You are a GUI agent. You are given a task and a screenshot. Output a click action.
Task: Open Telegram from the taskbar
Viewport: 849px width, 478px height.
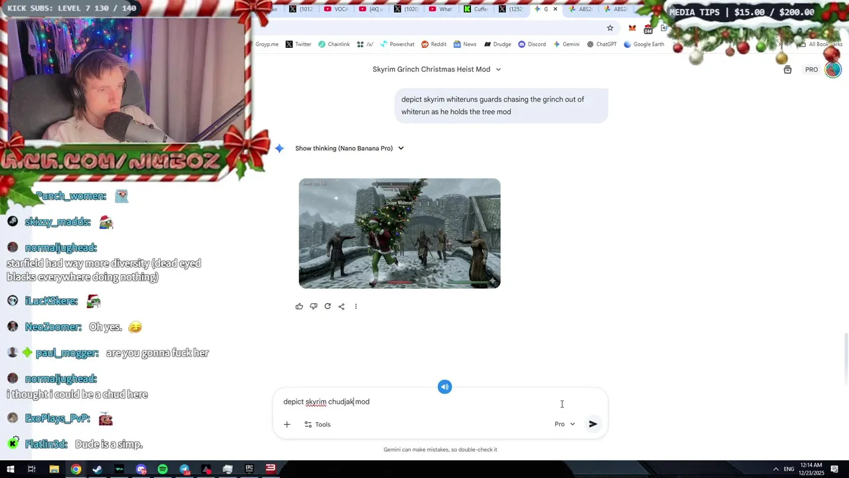click(184, 469)
